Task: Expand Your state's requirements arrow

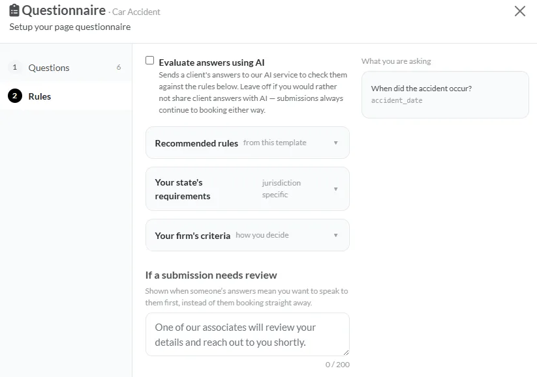Action: (x=335, y=189)
